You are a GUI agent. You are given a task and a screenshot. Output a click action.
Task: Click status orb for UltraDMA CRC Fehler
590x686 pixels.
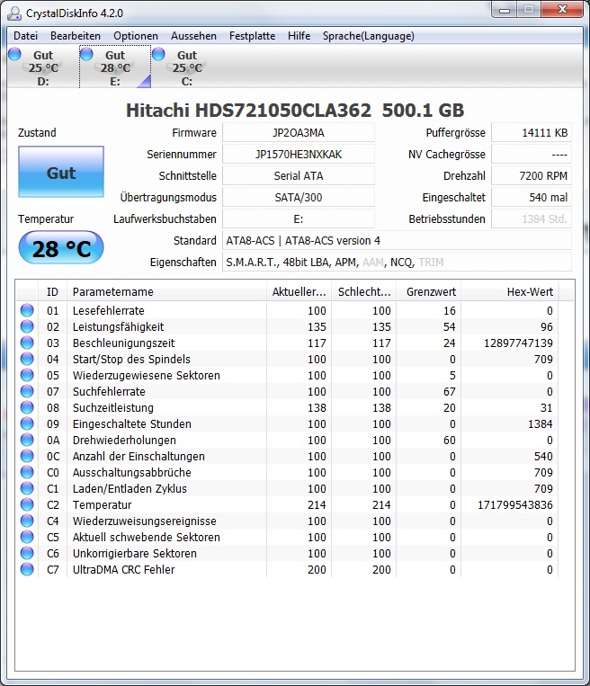[27, 569]
